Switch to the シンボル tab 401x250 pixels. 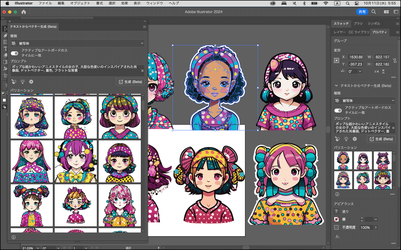(x=374, y=23)
